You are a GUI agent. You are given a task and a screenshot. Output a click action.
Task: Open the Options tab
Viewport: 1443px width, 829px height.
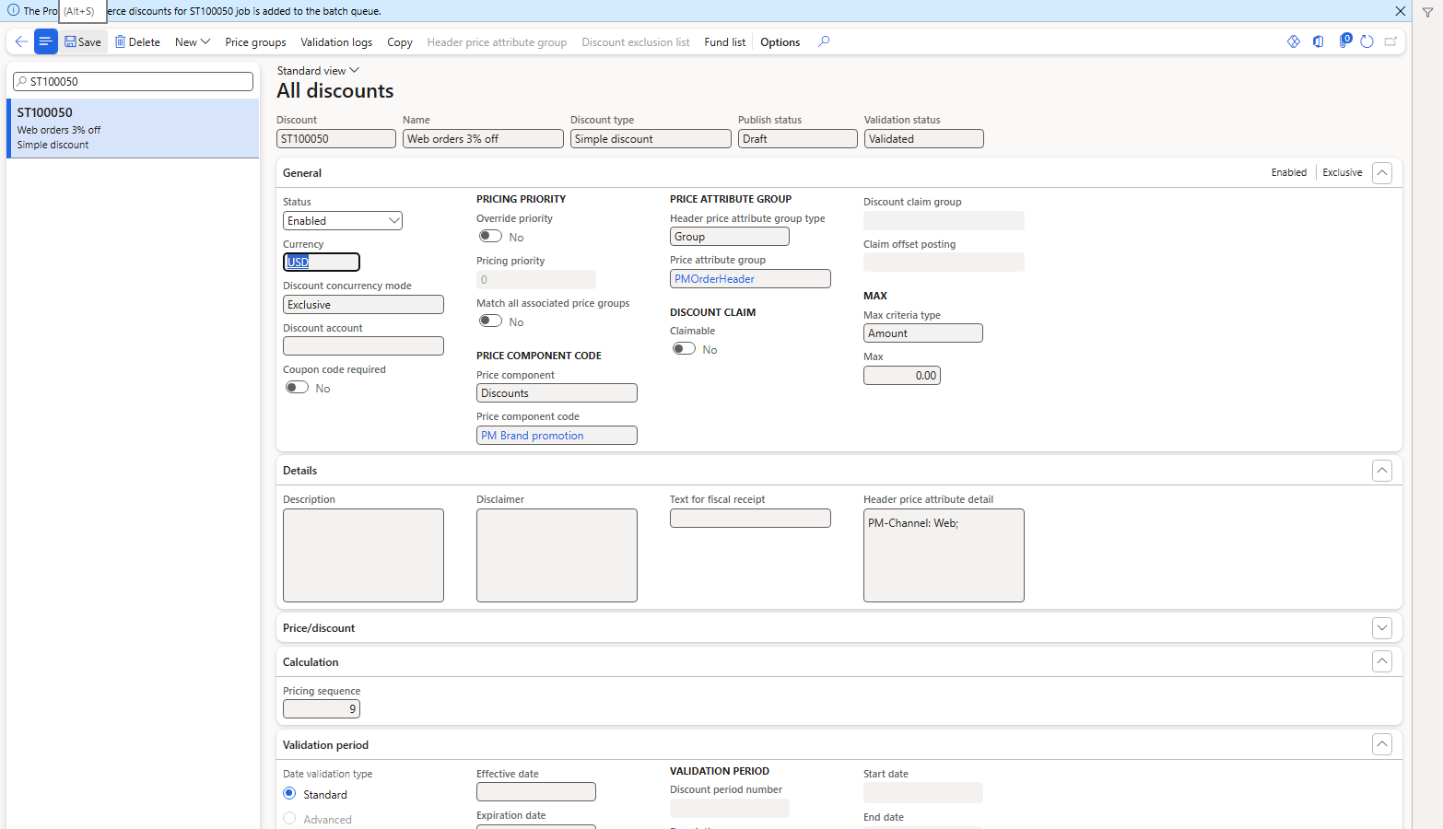(780, 42)
